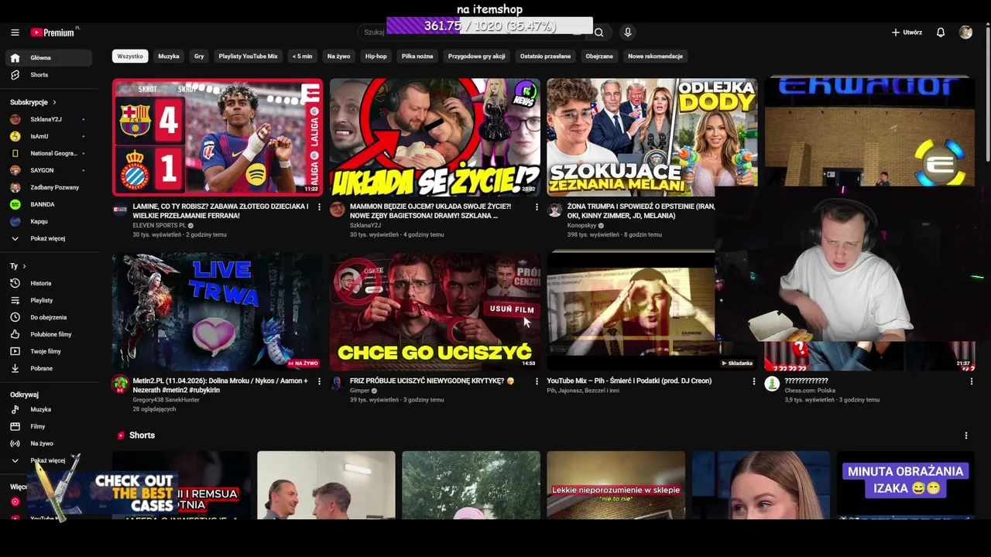Click the search input field

(472, 32)
